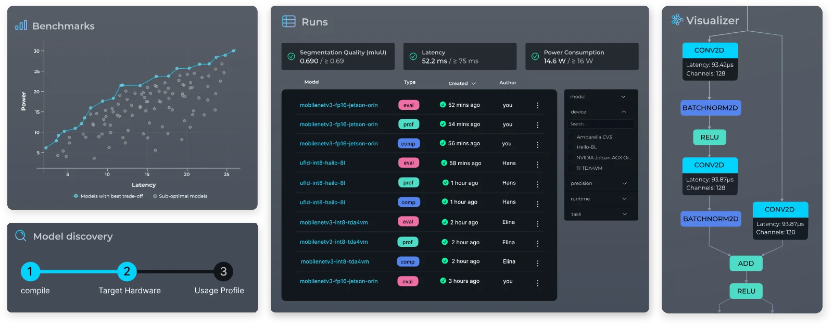Screen dimensions: 833x326
Task: Open ufld-int8-hailo-8l eval run link
Action: [322, 163]
